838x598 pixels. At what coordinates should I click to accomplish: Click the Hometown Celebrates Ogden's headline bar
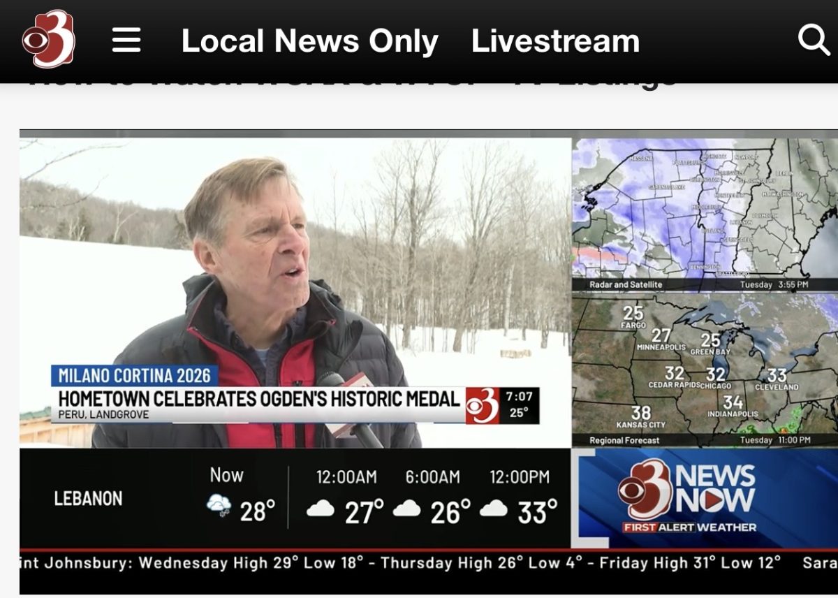tap(258, 404)
